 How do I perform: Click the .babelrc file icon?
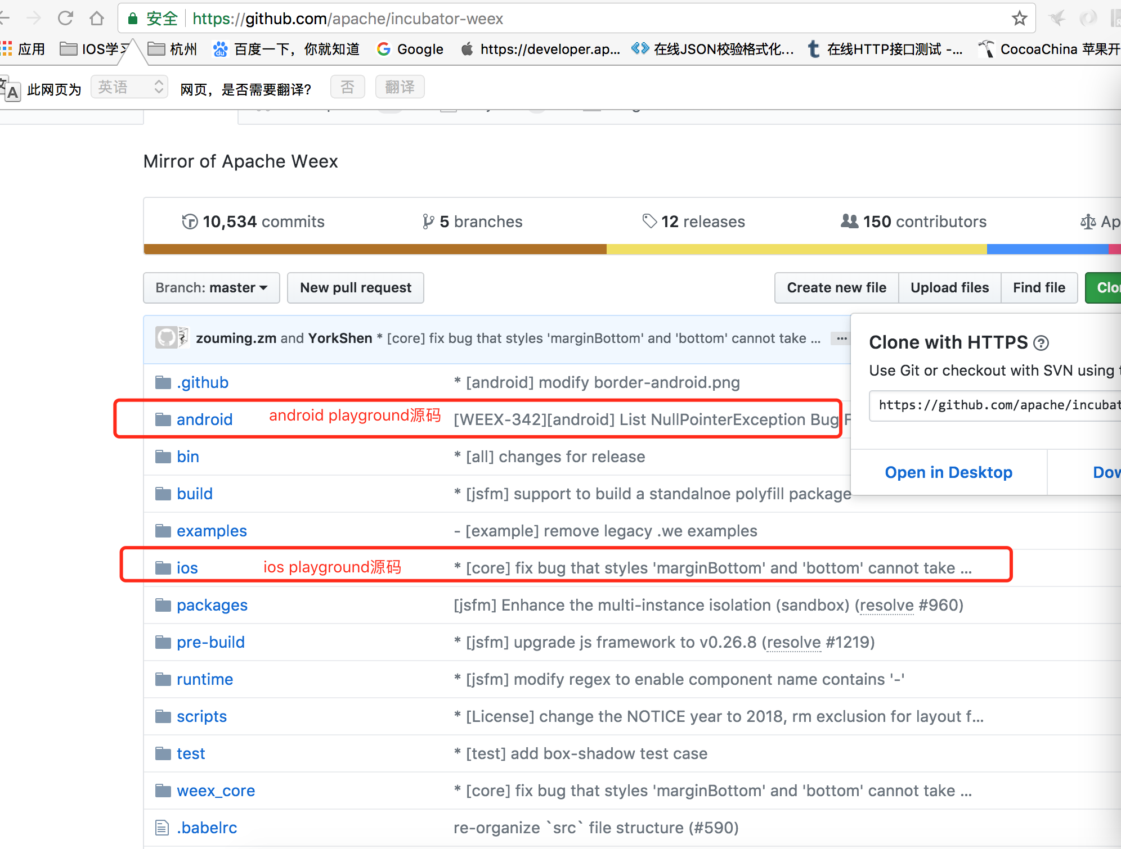pos(162,828)
